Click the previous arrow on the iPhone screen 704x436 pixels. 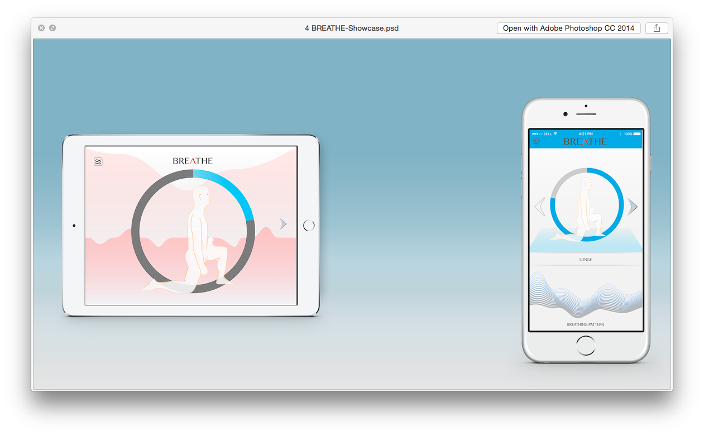click(x=539, y=207)
